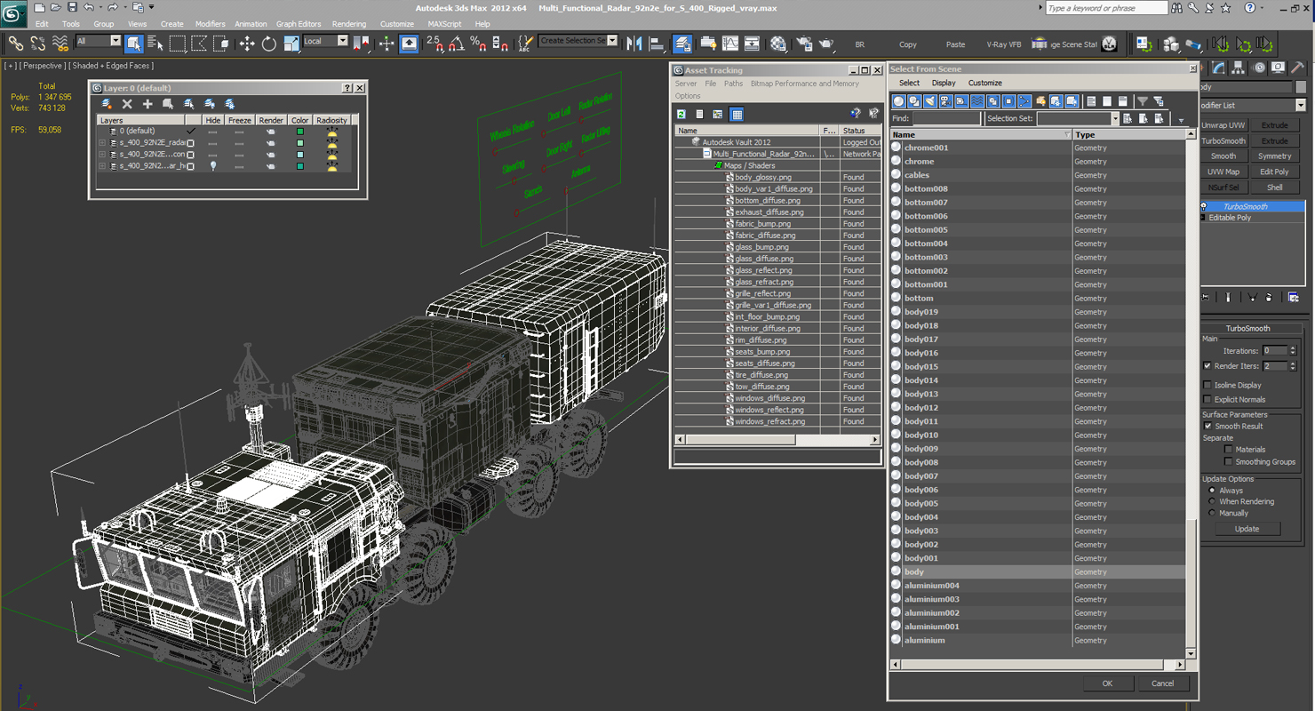Click the Render Setup teapot icon

tap(804, 44)
